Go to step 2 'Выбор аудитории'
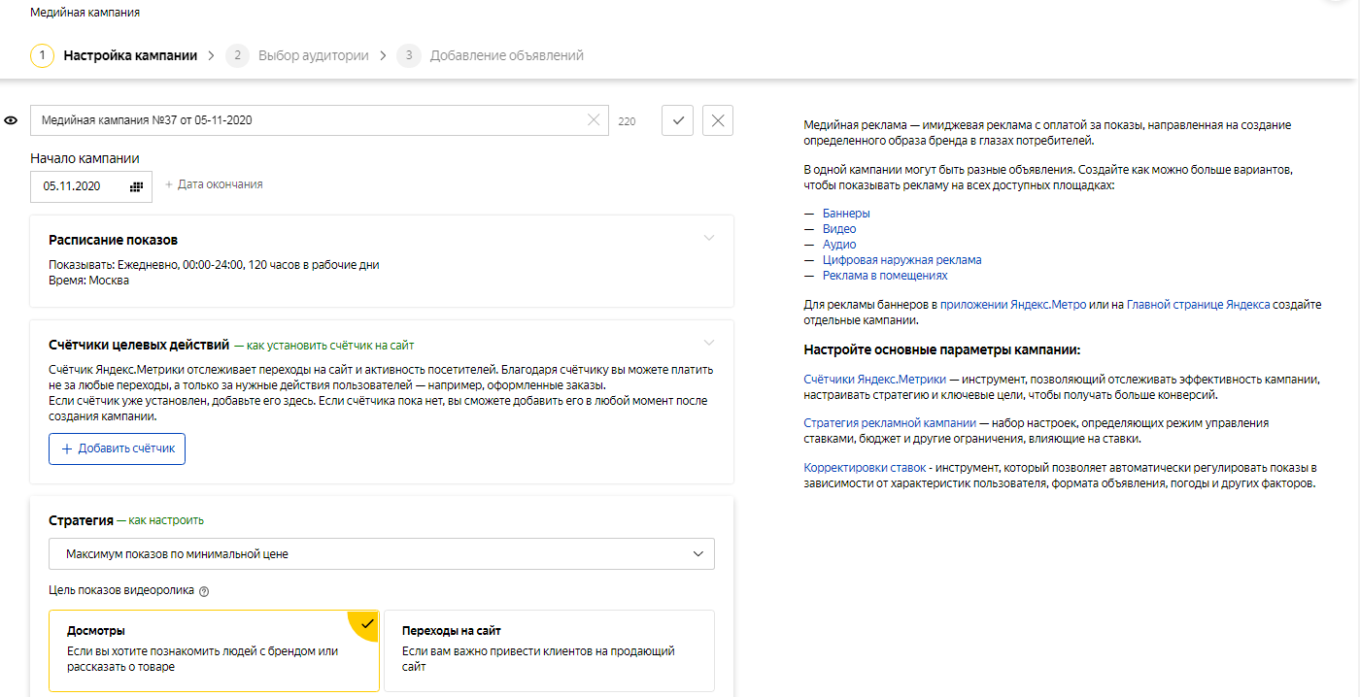 click(x=297, y=55)
